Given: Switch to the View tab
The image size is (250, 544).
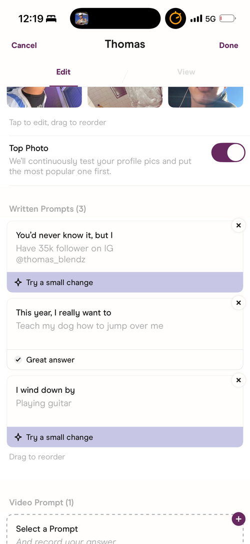Looking at the screenshot, I should [186, 72].
